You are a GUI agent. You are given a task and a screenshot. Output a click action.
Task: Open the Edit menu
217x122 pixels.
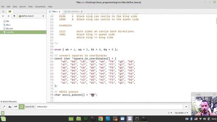(8, 7)
